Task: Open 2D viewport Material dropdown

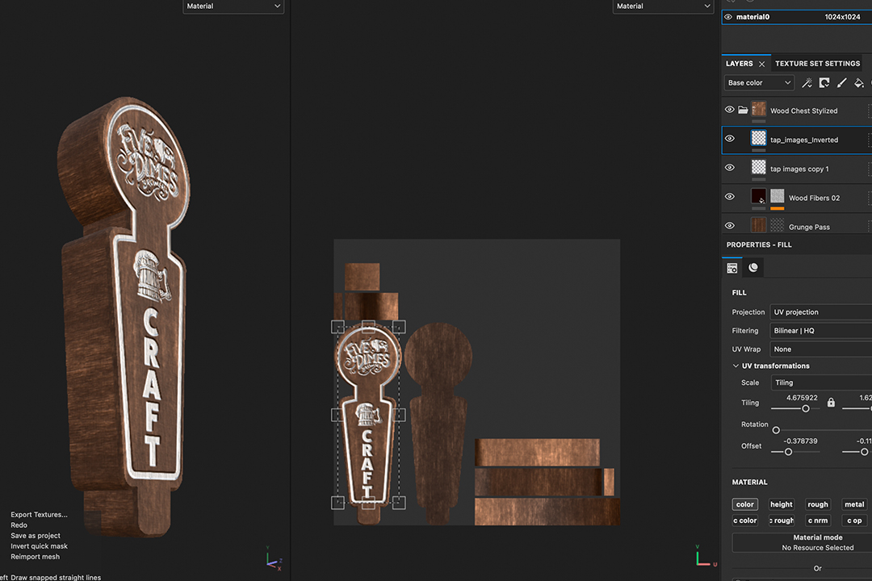Action: click(663, 6)
